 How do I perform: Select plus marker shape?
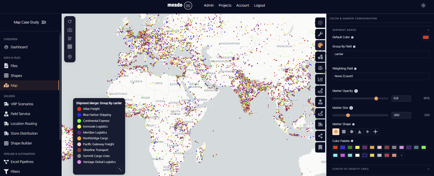click(375, 132)
